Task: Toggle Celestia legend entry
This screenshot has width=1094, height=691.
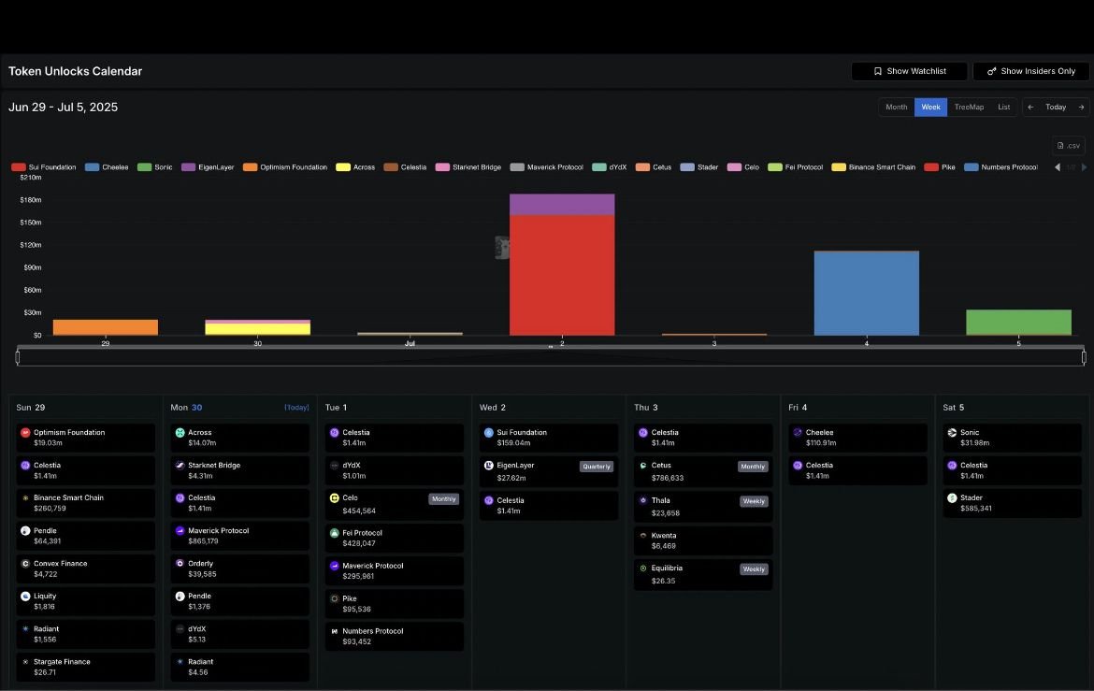Action: [406, 167]
